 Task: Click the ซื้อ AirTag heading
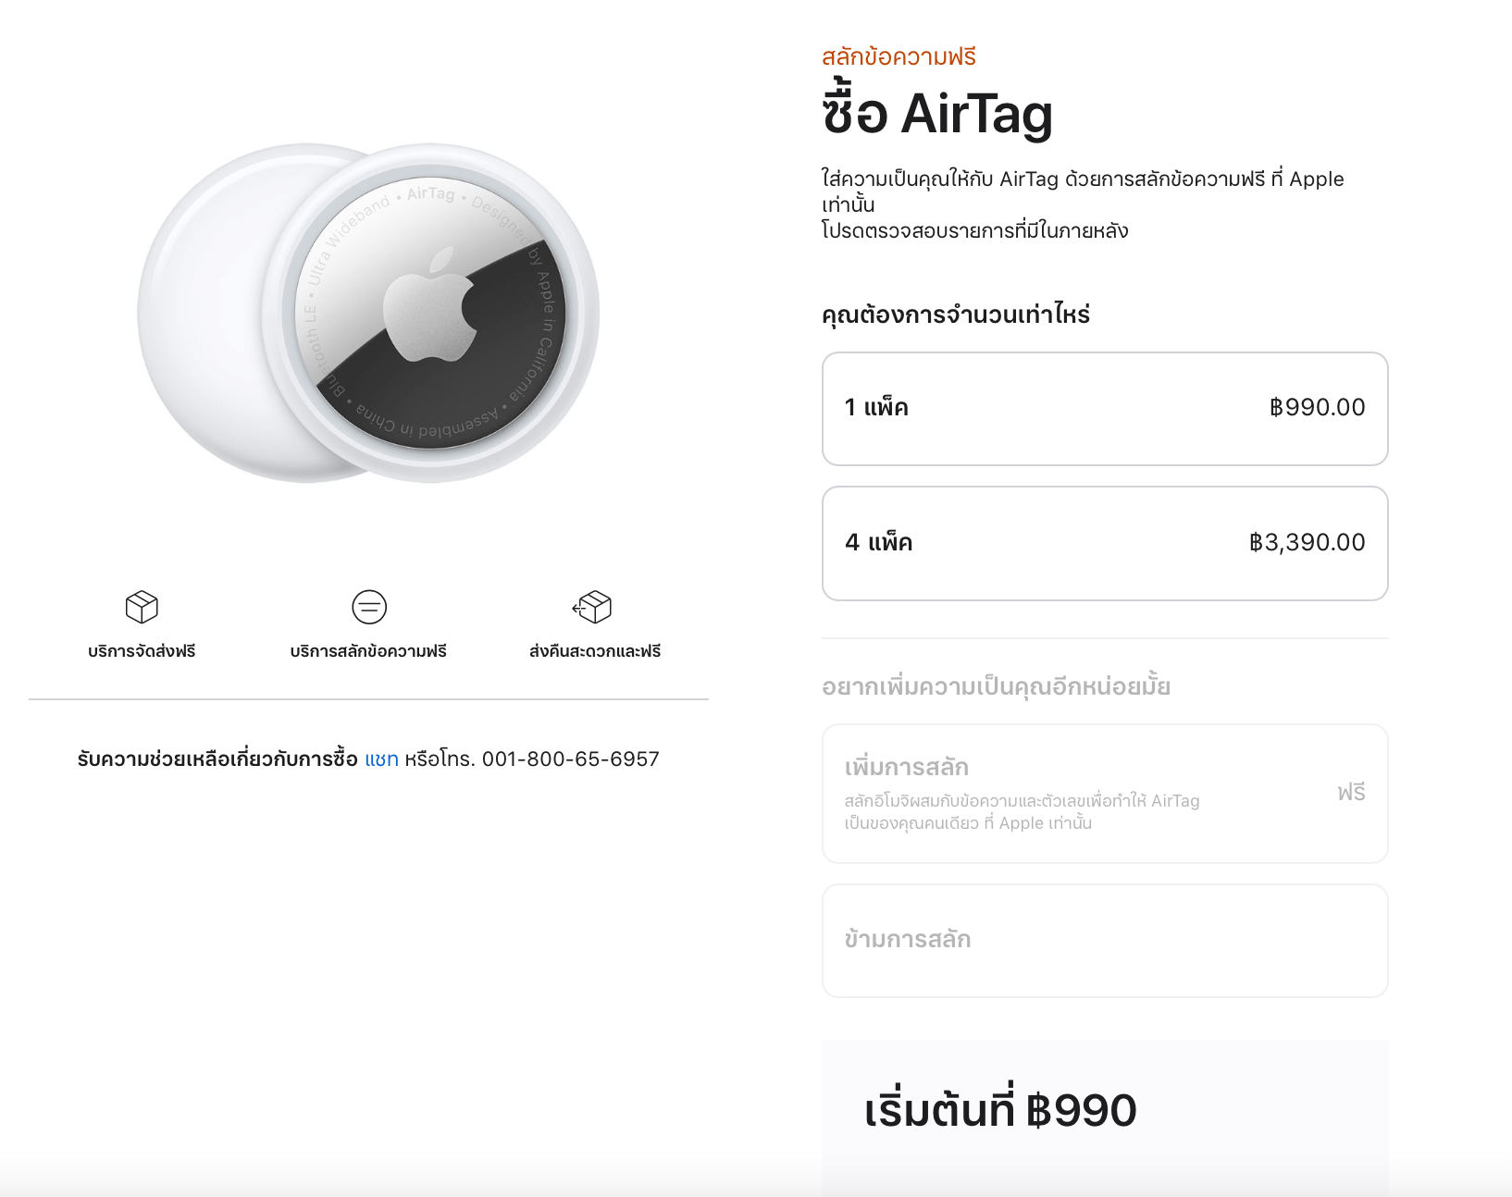pos(936,114)
